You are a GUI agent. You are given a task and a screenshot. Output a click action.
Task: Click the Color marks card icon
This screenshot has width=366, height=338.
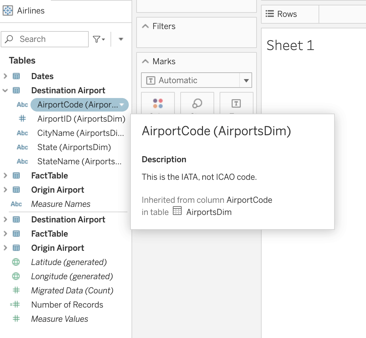158,103
